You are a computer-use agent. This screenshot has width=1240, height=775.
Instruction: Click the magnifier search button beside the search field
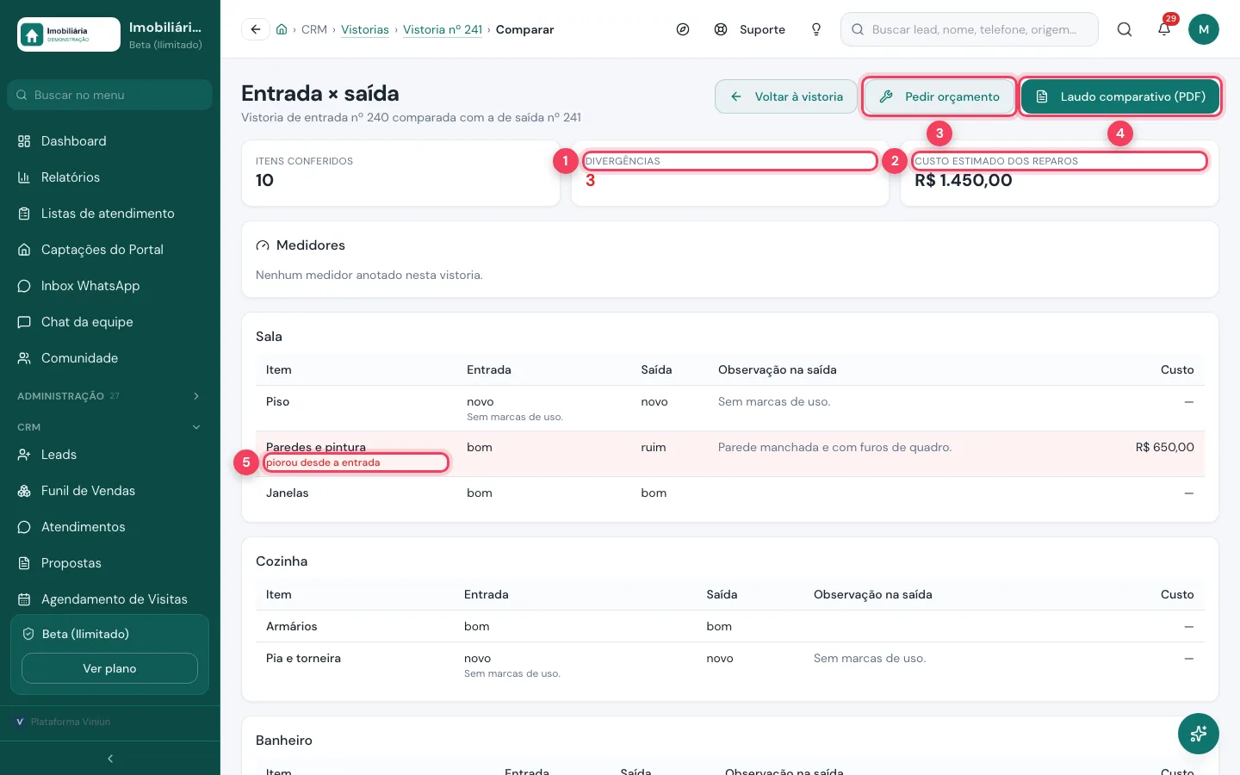(1125, 29)
